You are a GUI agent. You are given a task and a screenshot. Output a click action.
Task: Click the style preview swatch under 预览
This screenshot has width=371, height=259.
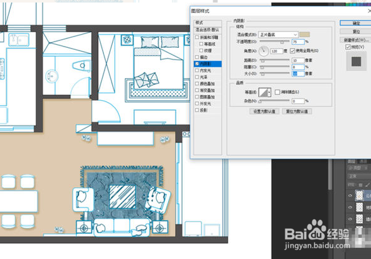[356, 61]
